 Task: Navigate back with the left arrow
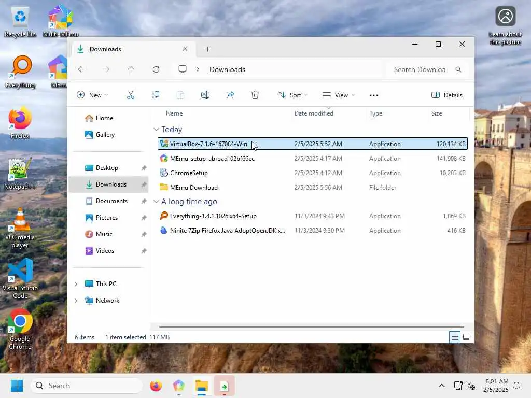click(x=81, y=69)
